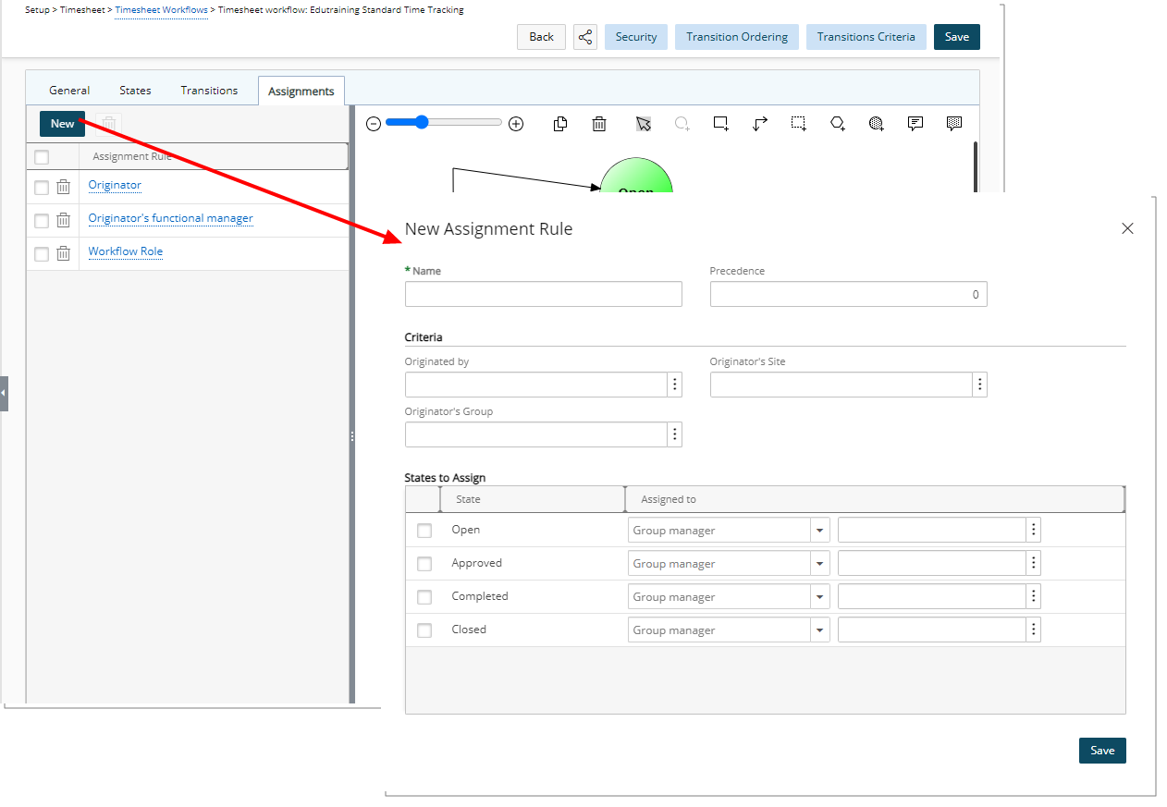1167x807 pixels.
Task: Choose the dashed rectangle tool
Action: [x=799, y=124]
